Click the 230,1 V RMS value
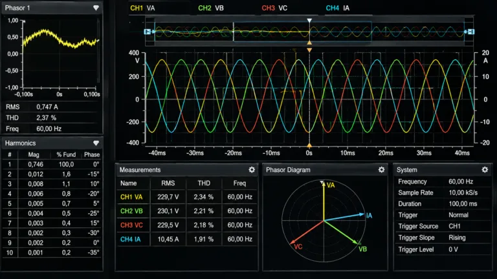Image resolution: width=497 pixels, height=279 pixels. (168, 211)
